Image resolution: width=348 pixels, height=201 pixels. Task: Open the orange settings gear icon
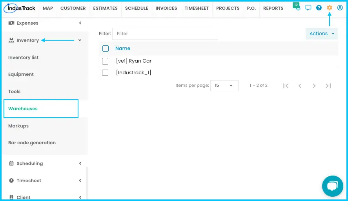point(330,8)
